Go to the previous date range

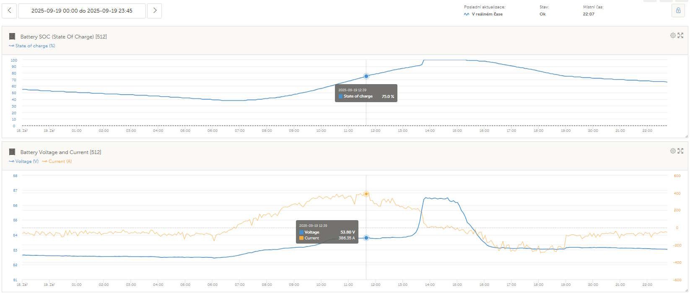coord(9,11)
